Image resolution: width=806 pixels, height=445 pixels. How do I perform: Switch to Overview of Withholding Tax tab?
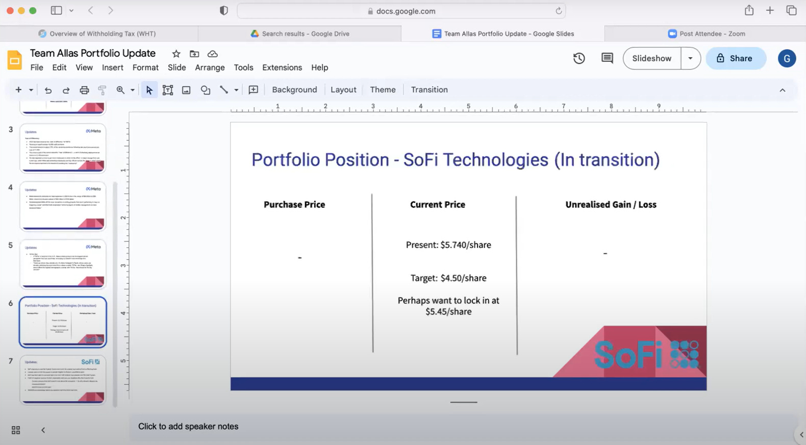99,34
